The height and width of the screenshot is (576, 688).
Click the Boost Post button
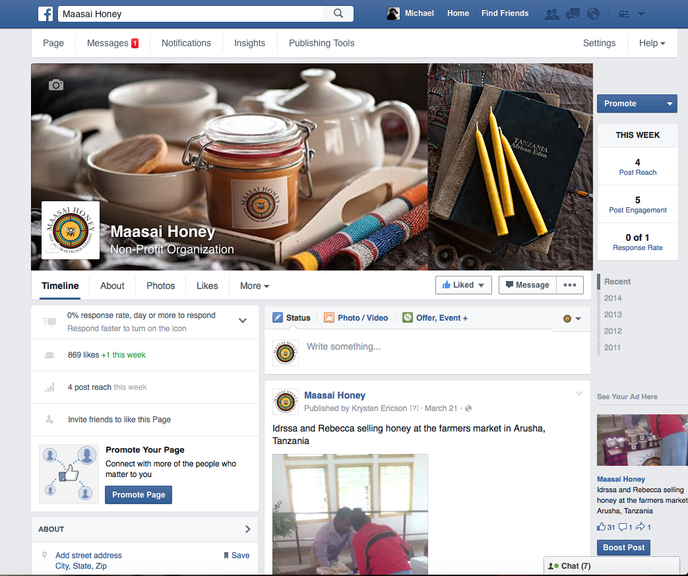pyautogui.click(x=623, y=548)
